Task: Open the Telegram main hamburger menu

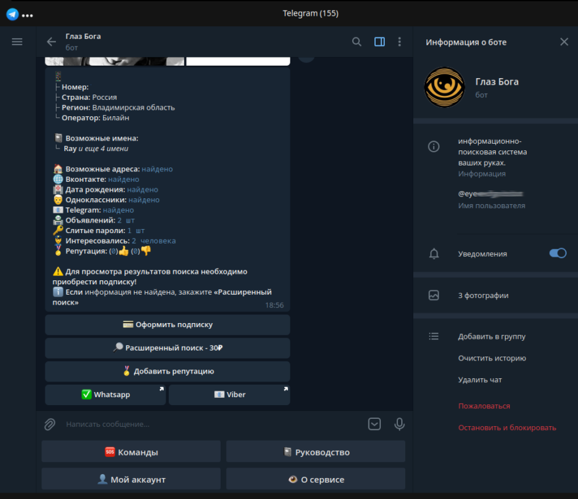Action: coord(17,41)
